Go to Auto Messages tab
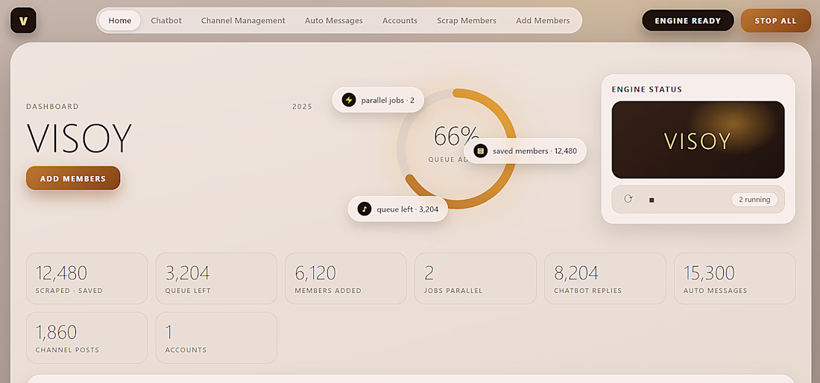820x383 pixels. [x=334, y=20]
